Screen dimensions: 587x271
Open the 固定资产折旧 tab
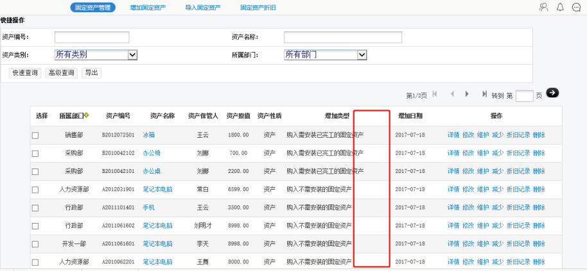point(258,8)
